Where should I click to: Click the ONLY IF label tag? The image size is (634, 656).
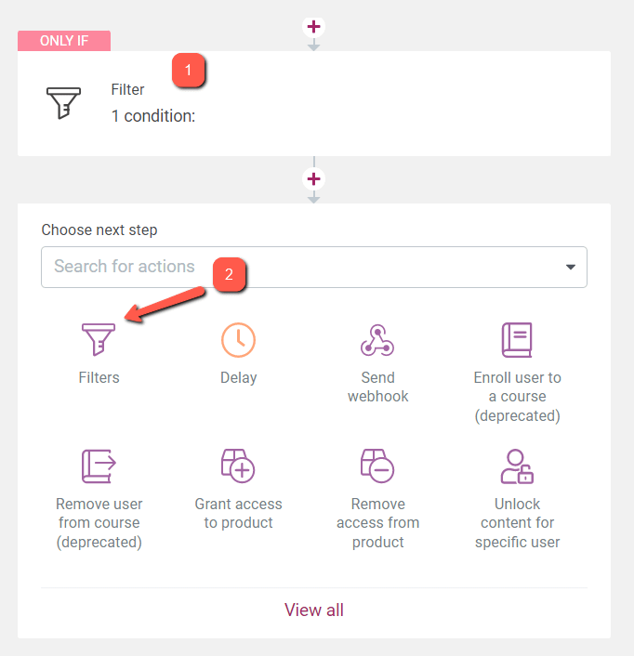64,41
